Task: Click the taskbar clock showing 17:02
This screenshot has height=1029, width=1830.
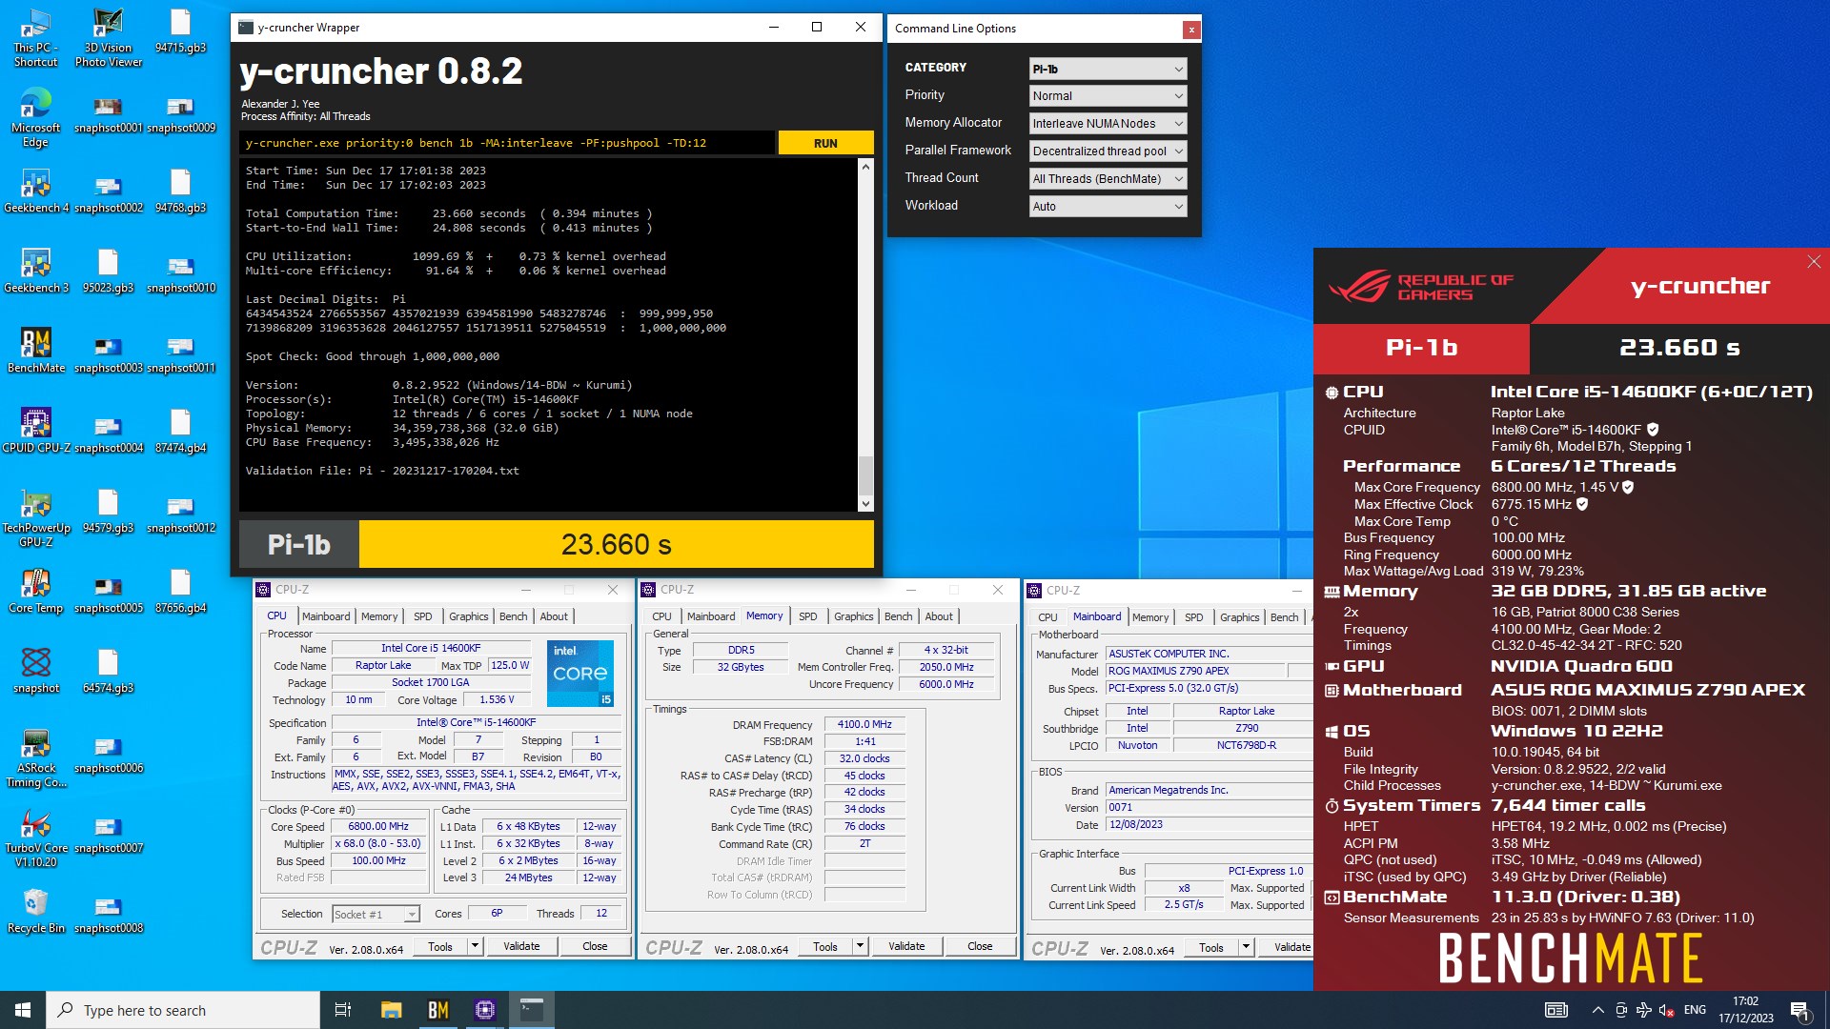Action: click(1745, 1010)
